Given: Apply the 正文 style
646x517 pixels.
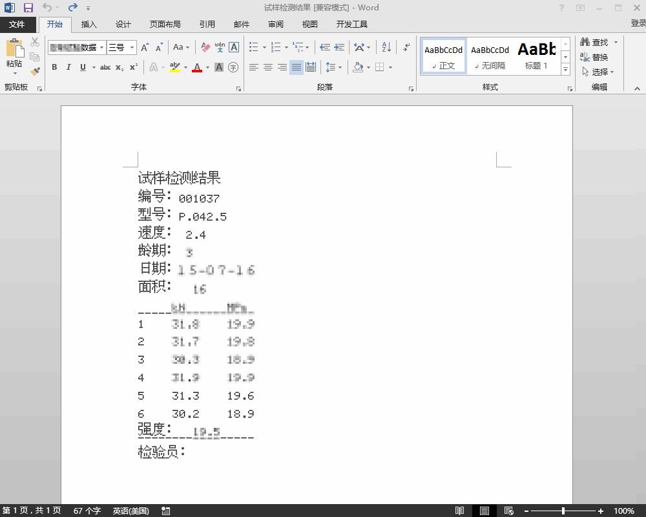Looking at the screenshot, I should pos(444,56).
